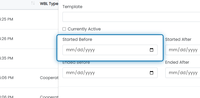Enable the Currently Active checkbox
This screenshot has height=98, width=200.
click(x=64, y=29)
